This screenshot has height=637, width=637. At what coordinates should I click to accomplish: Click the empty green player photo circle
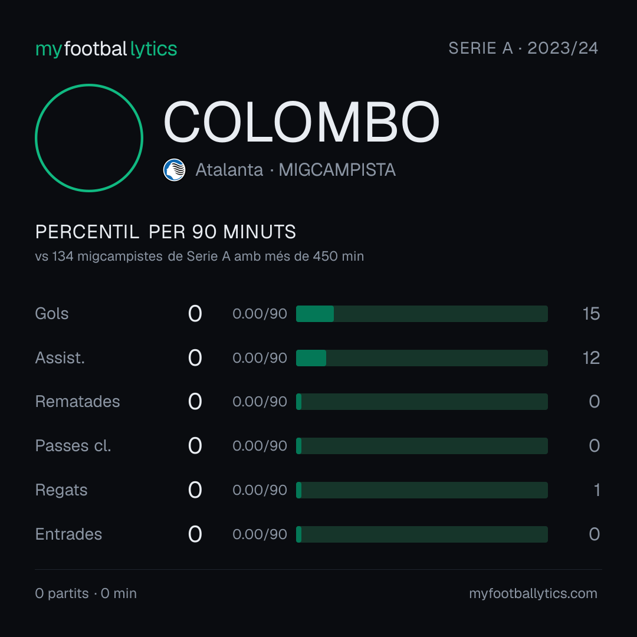[x=89, y=138]
